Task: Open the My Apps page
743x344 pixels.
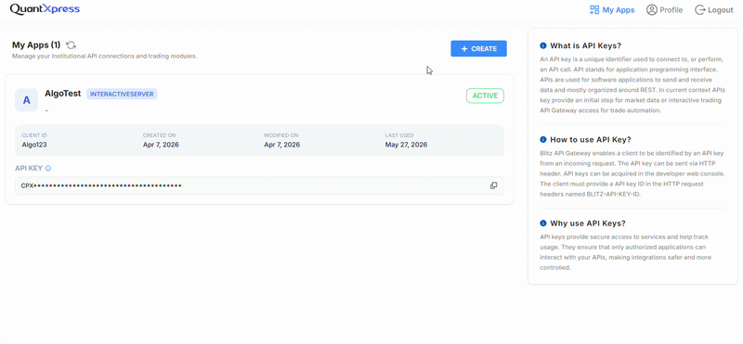Action: coord(612,9)
